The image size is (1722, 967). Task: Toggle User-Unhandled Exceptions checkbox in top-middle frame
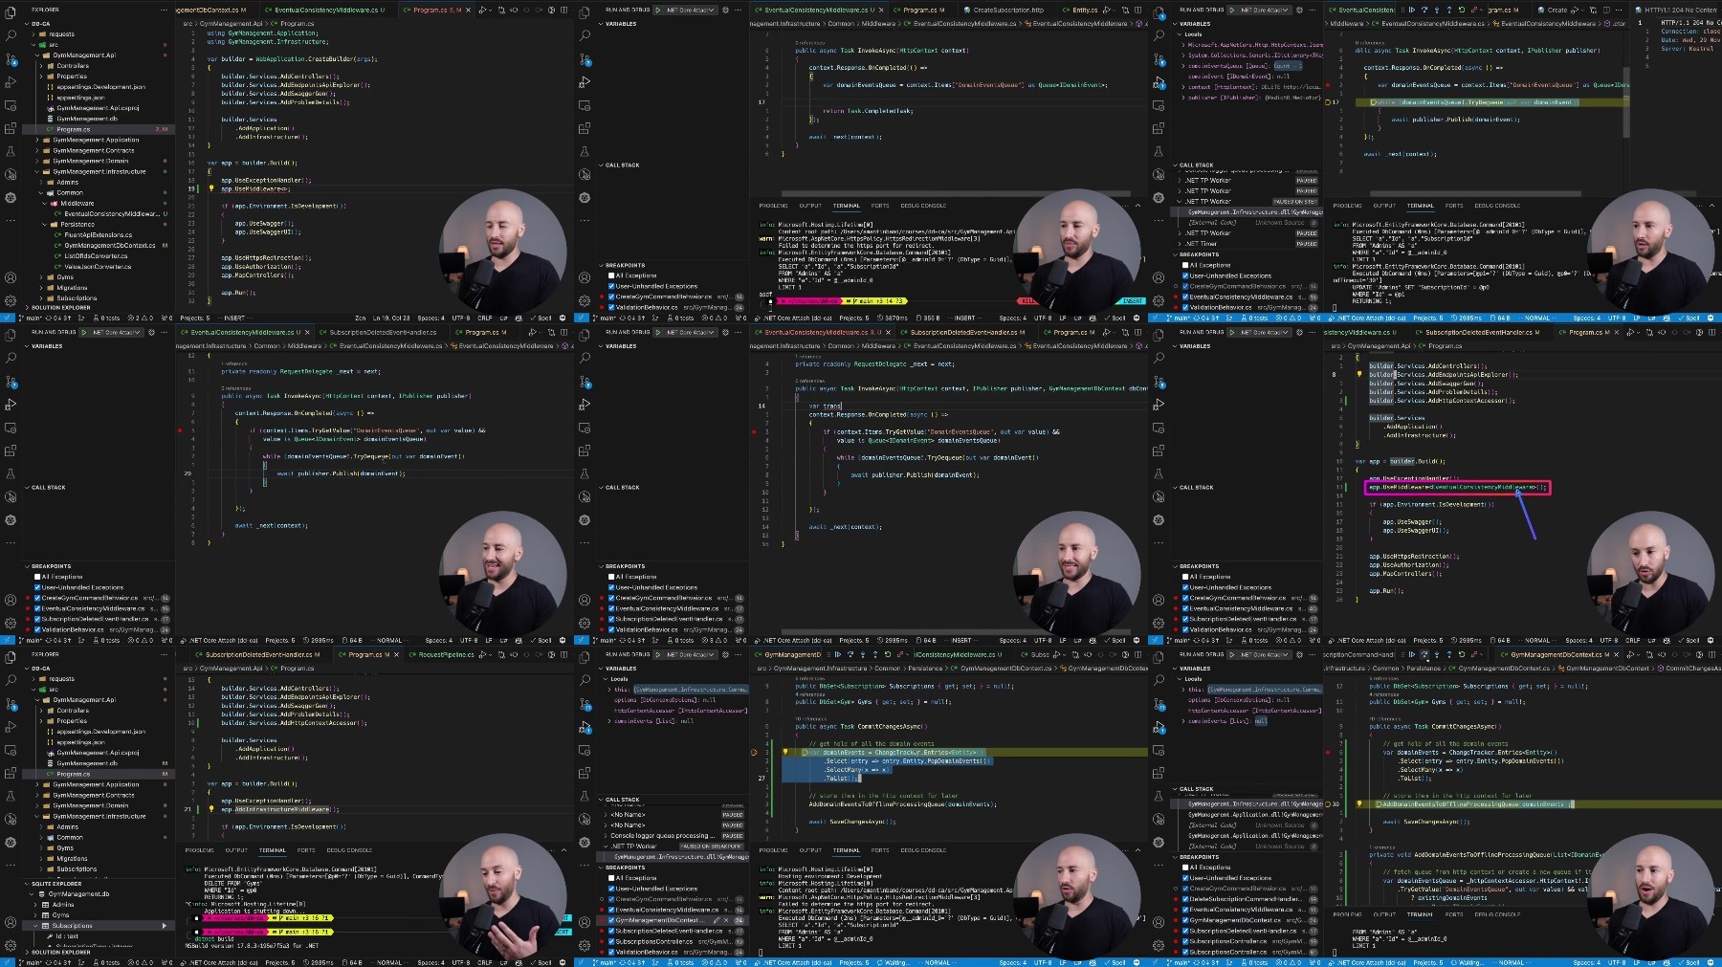pyautogui.click(x=611, y=286)
